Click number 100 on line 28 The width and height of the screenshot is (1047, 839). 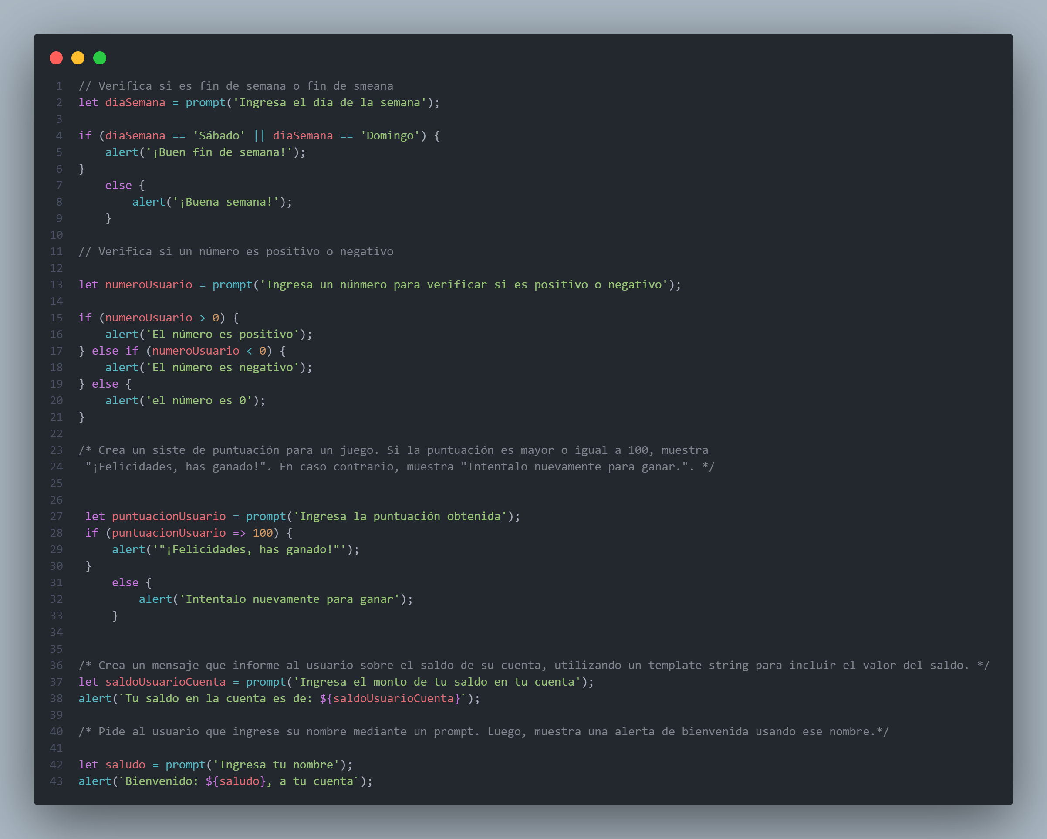[263, 533]
